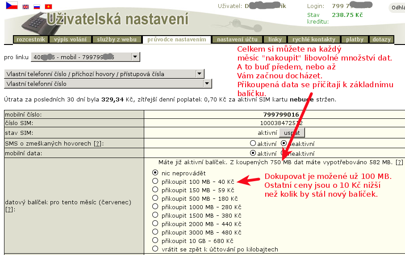
Task: Expand the 'Vlastní telefonní číslo' dropdown
Action: point(207,84)
